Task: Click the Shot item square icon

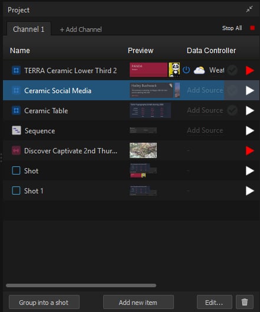Action: pyautogui.click(x=16, y=170)
